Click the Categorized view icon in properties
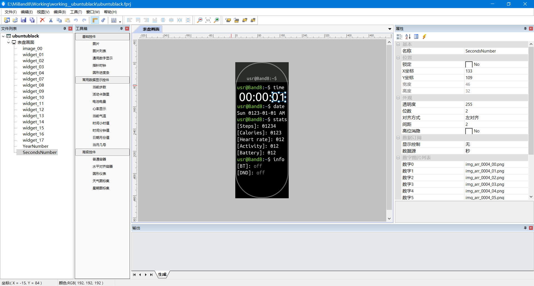 tap(399, 37)
